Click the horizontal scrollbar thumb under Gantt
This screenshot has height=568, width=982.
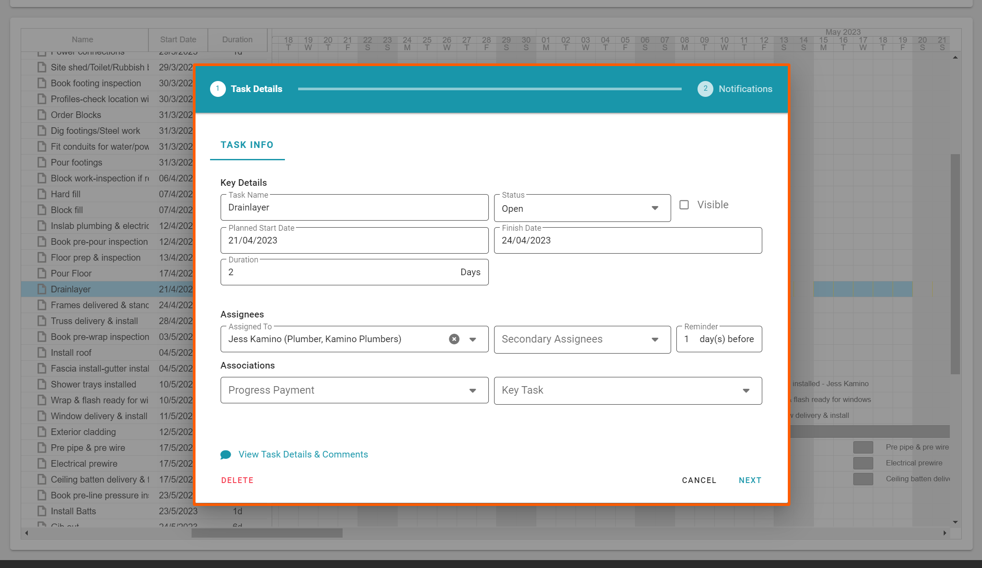tap(267, 533)
